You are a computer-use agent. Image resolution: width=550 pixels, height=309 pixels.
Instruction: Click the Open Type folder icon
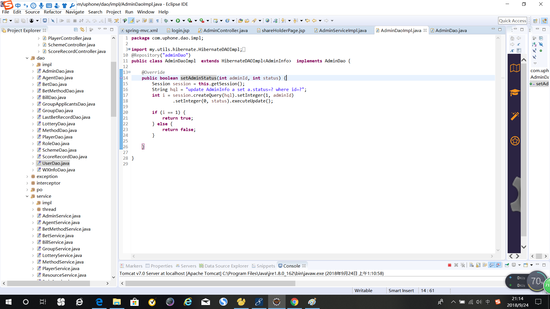click(240, 21)
